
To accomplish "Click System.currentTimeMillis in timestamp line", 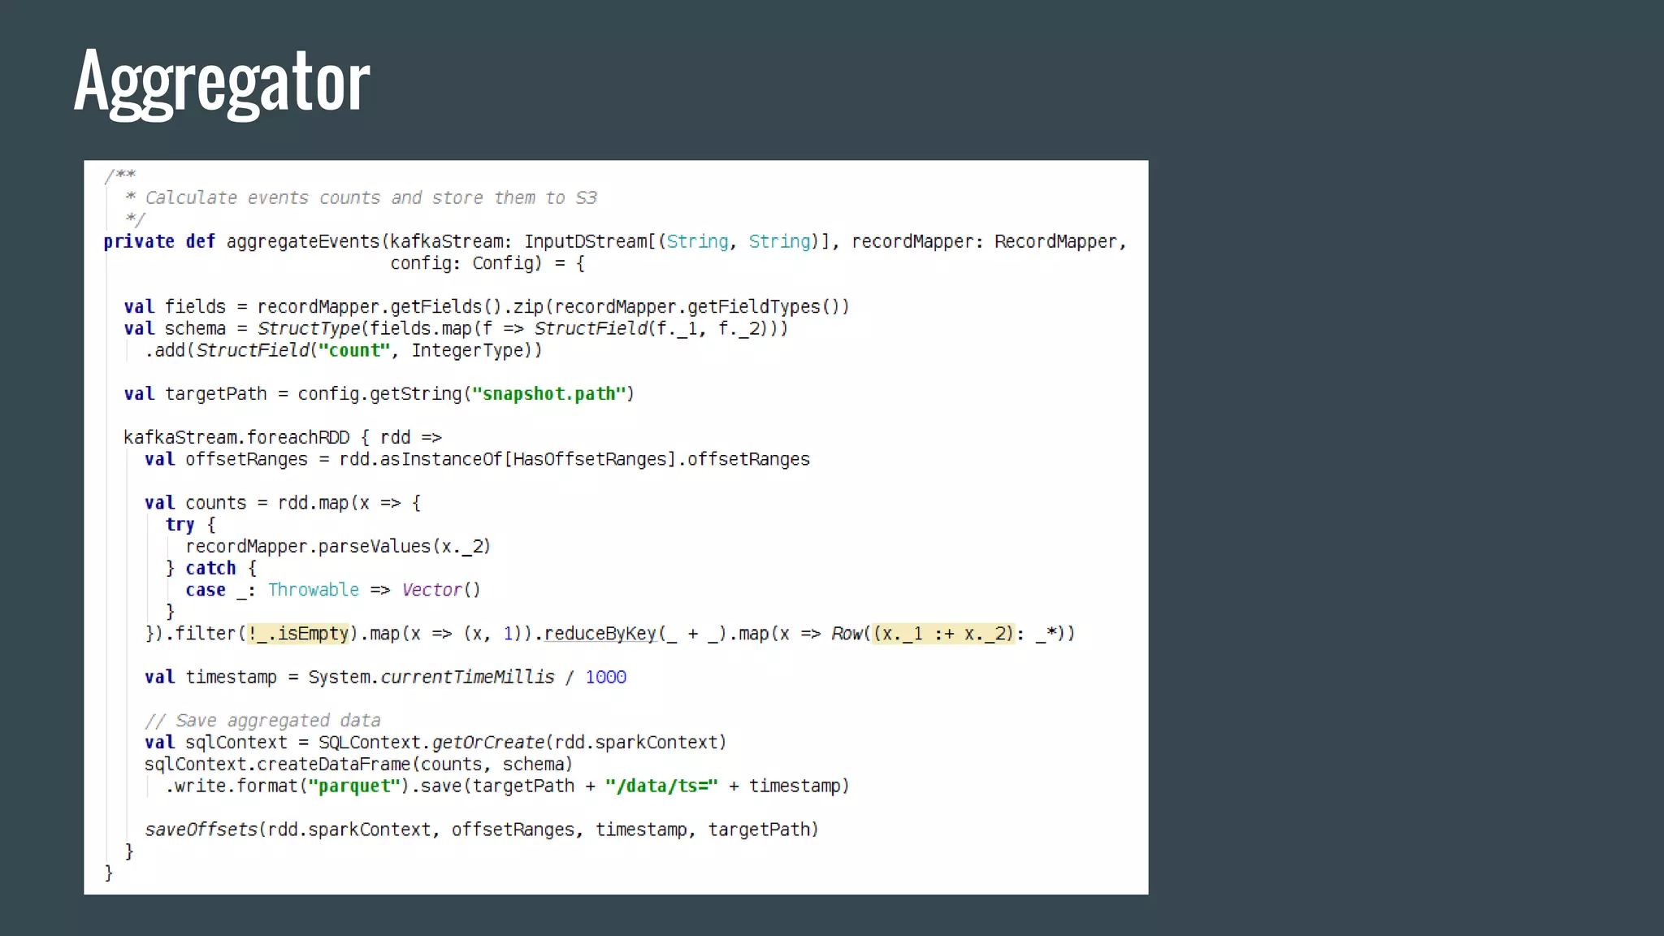I will [x=431, y=678].
